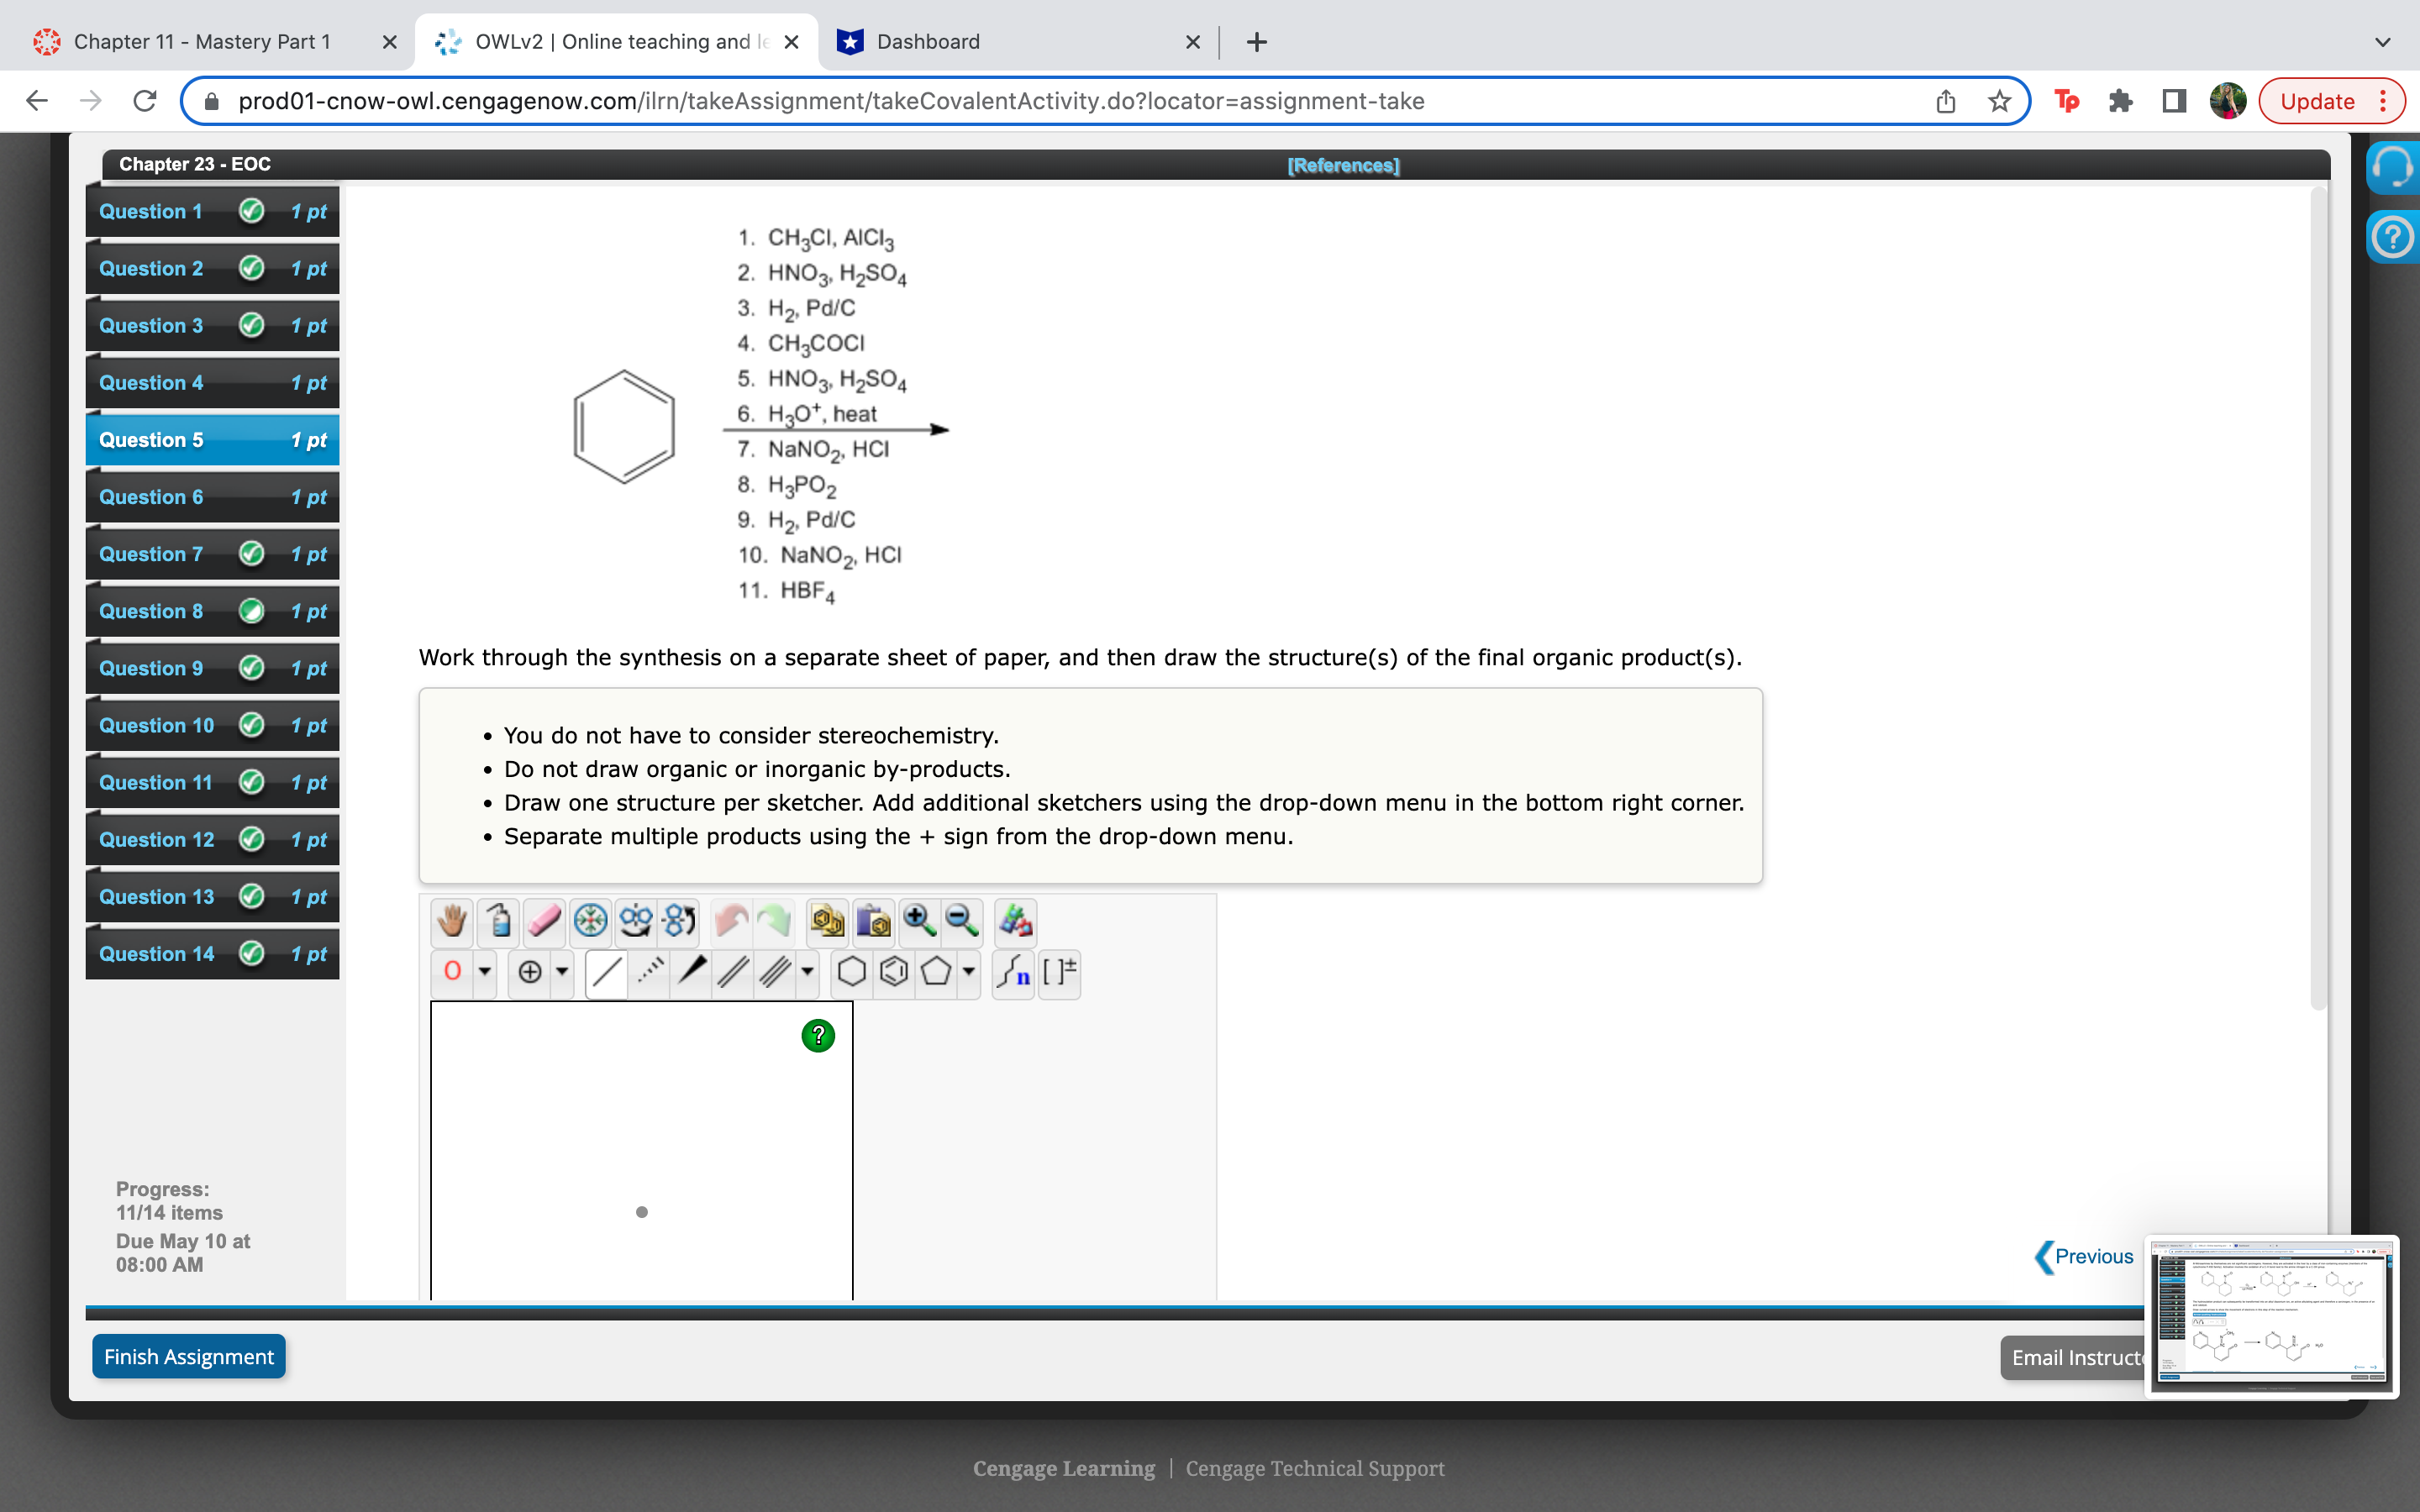Click the Previous navigation button
Viewport: 2420px width, 1512px height.
pos(2082,1256)
